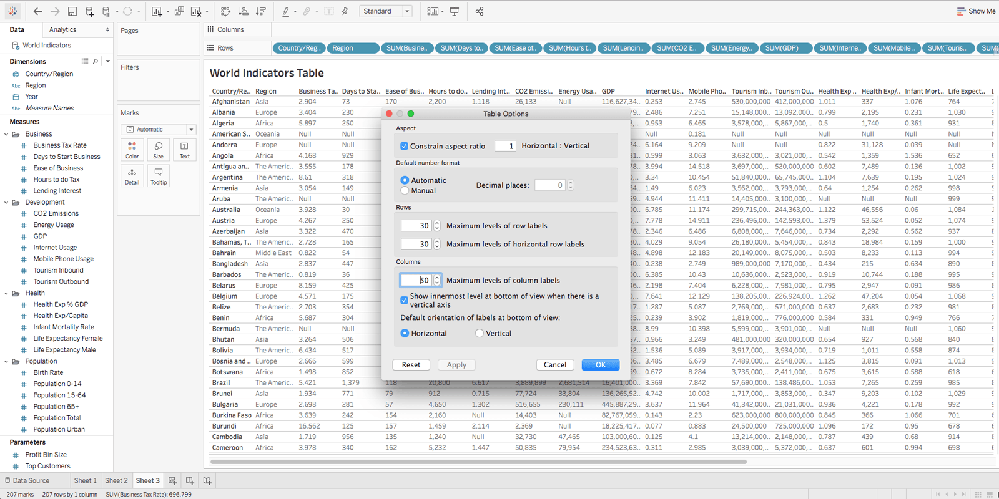Click the Detail mark card
The width and height of the screenshot is (999, 499).
click(132, 177)
